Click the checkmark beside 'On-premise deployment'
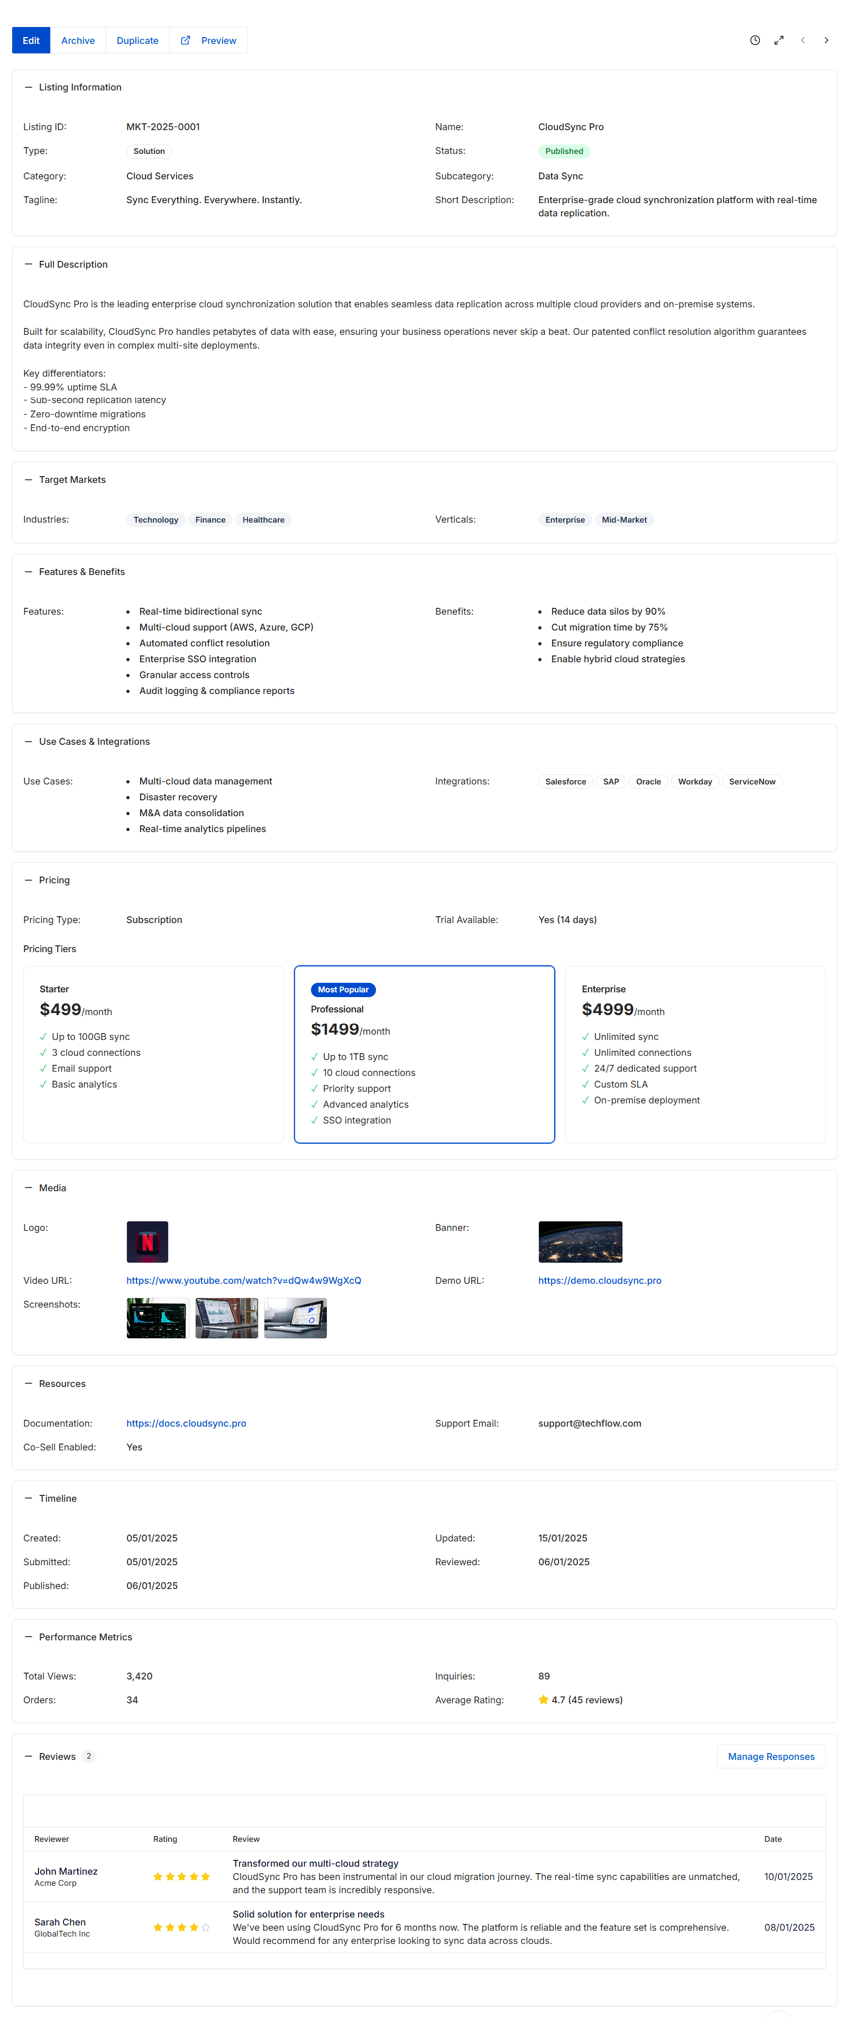Image resolution: width=853 pixels, height=2018 pixels. click(586, 1101)
